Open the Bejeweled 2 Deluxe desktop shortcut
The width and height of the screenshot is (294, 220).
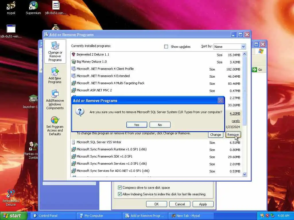pyautogui.click(x=11, y=198)
